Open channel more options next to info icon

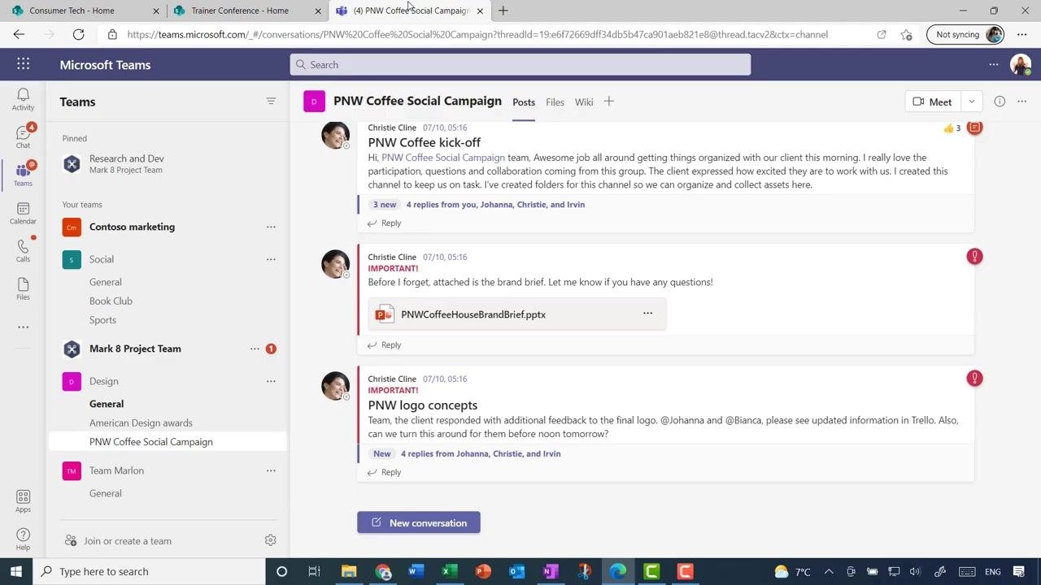tap(1022, 102)
